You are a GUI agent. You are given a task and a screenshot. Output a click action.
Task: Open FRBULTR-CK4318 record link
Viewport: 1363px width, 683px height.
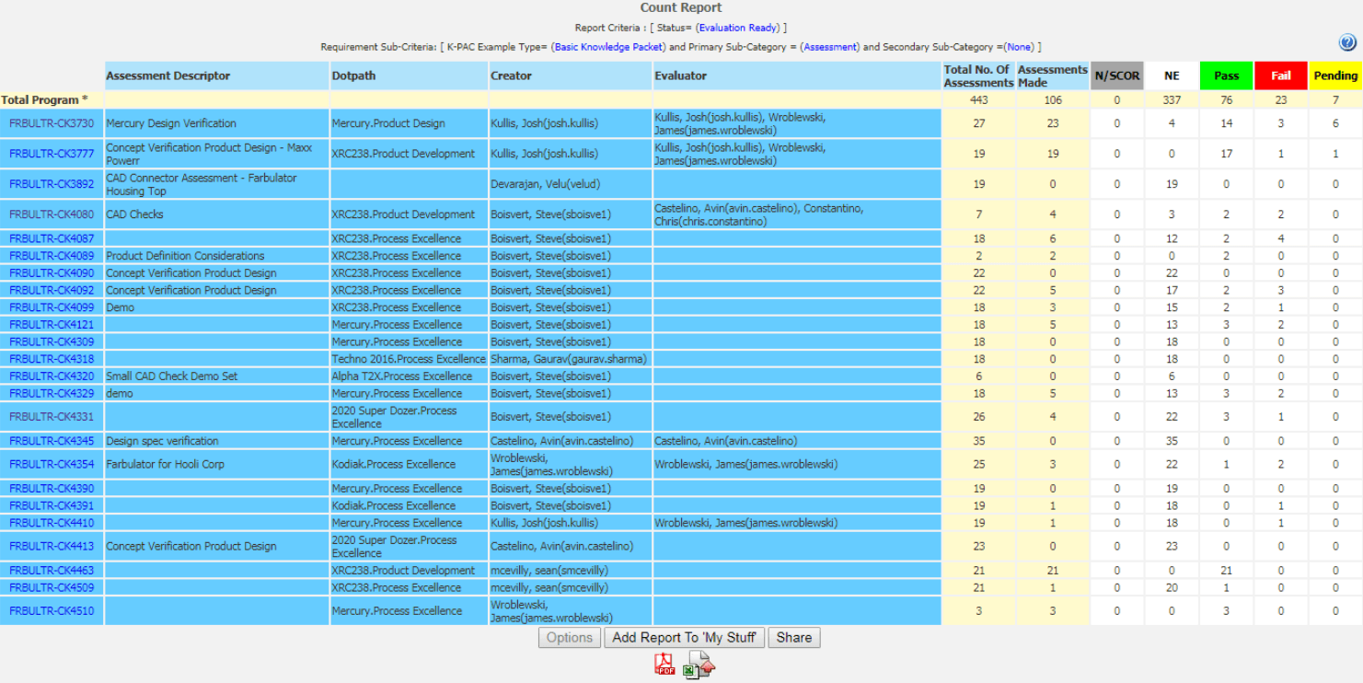52,359
